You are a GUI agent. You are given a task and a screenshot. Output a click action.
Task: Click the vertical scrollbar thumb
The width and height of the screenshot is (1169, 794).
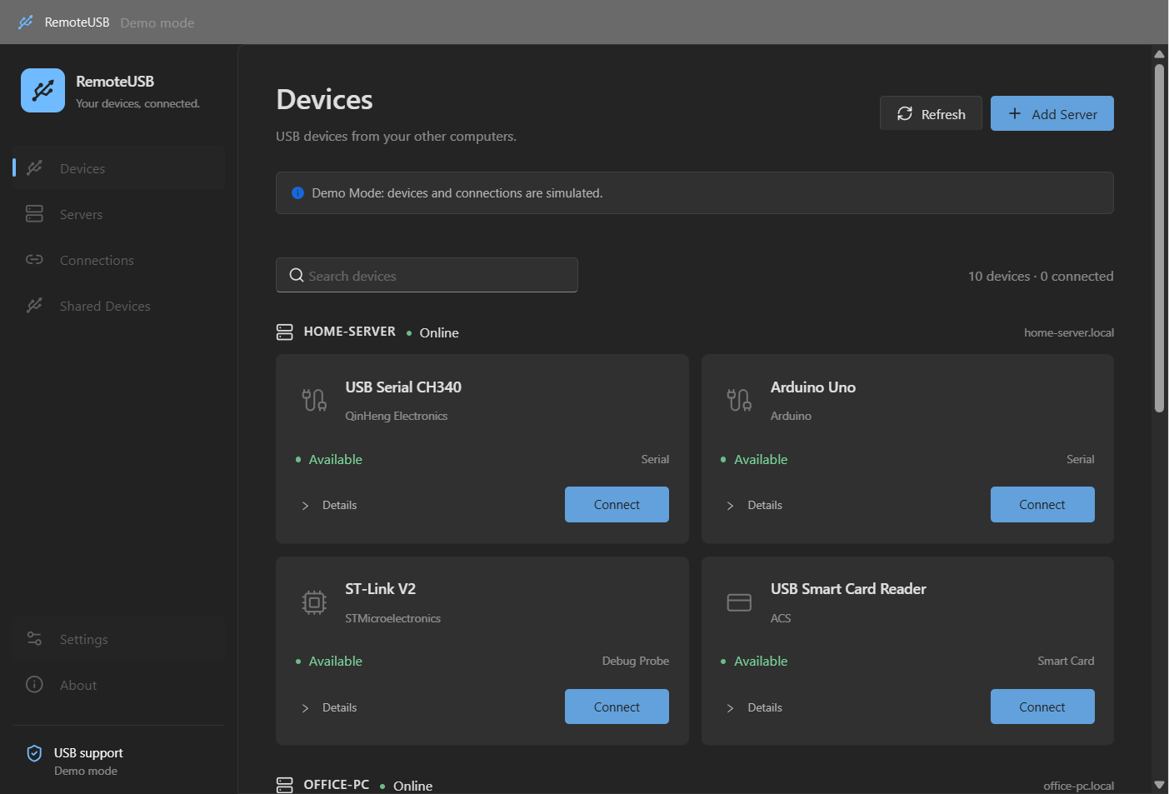[x=1159, y=237]
